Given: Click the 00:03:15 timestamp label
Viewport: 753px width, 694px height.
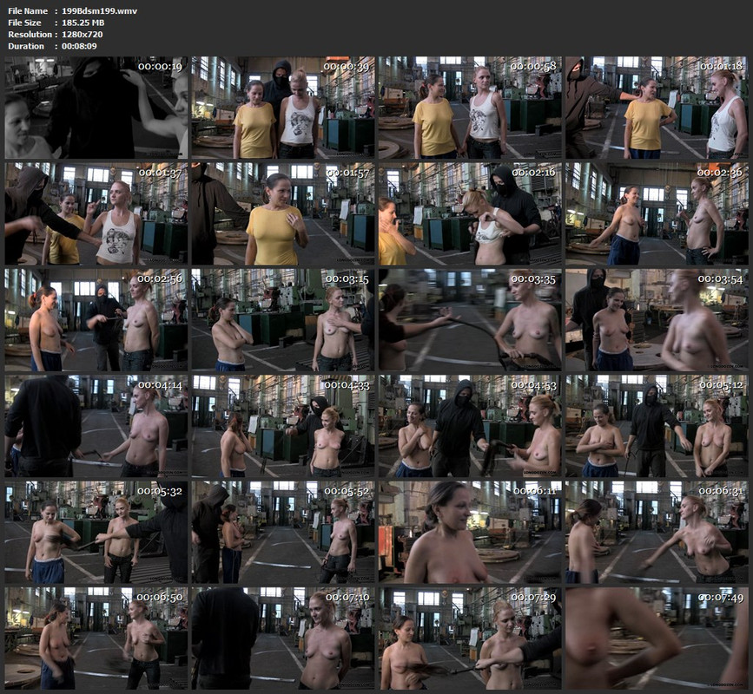Looking at the screenshot, I should (x=347, y=278).
